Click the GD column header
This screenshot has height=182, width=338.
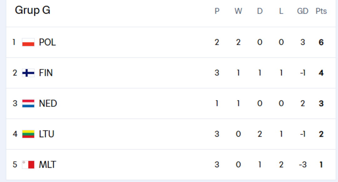point(303,11)
